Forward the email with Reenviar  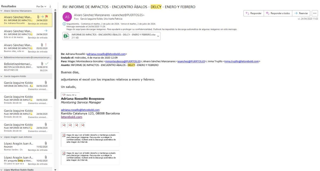click(x=301, y=13)
